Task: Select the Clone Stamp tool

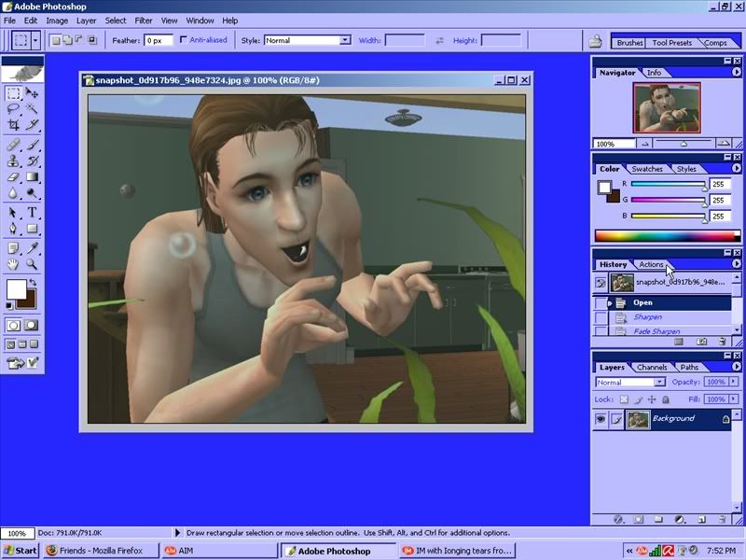Action: click(13, 161)
